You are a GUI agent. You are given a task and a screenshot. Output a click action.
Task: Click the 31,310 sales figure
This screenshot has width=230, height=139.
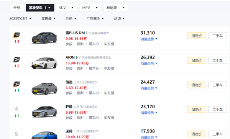tap(148, 33)
